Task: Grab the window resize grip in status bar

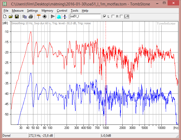Action: [177, 136]
